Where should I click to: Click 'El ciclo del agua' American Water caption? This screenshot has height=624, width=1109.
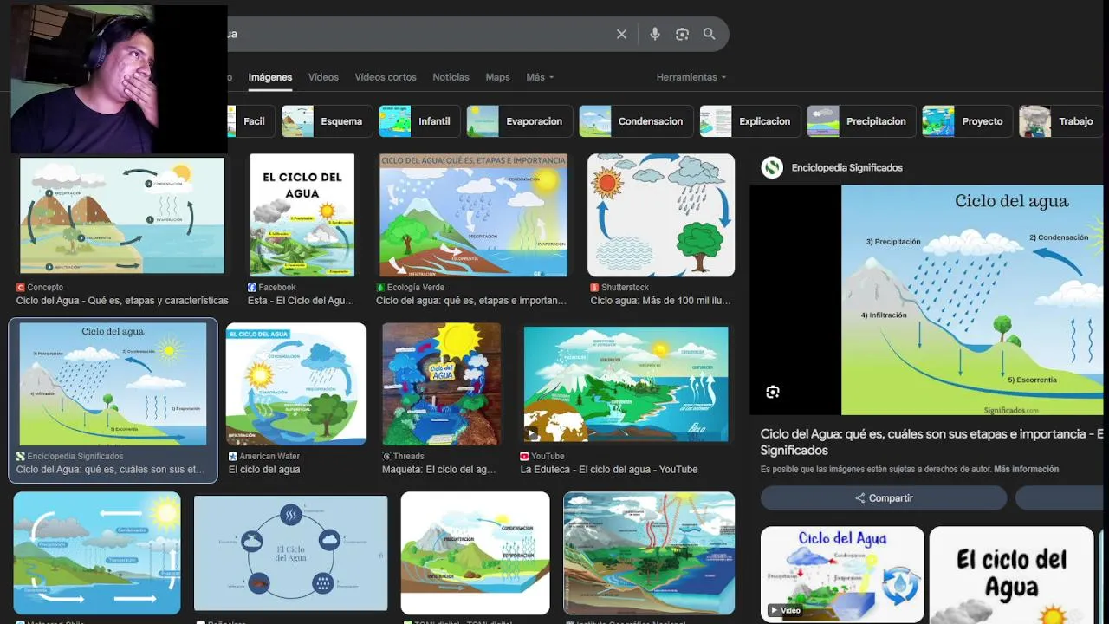coord(264,470)
